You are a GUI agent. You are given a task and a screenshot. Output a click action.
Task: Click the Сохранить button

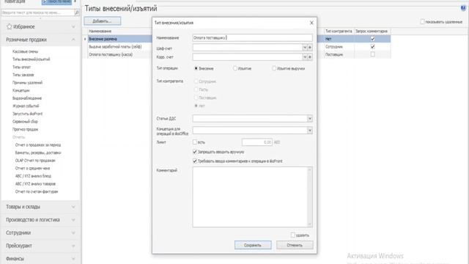tap(253, 245)
